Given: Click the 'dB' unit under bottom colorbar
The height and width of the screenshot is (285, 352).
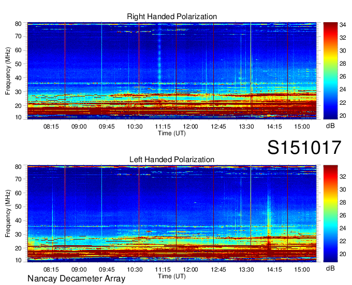Looking at the screenshot, I should 330,268.
